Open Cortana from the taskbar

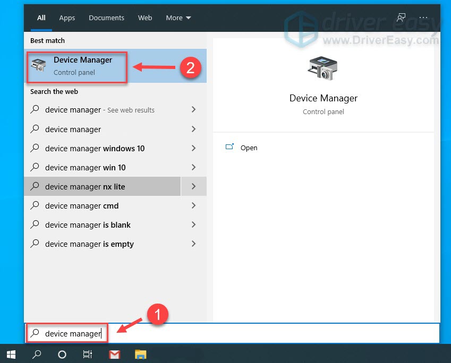(x=62, y=354)
